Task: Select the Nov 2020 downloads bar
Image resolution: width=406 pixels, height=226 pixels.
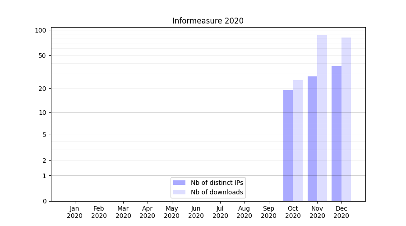Action: pos(322,118)
